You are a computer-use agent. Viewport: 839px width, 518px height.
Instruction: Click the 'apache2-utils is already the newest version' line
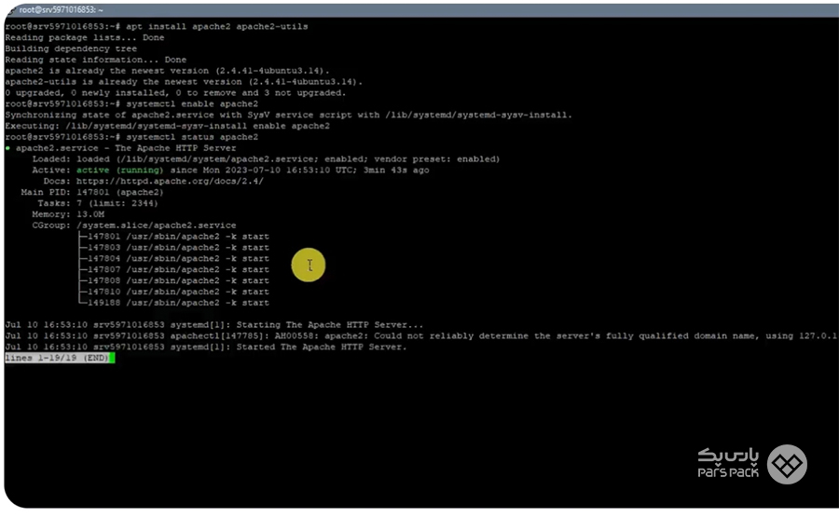pyautogui.click(x=184, y=82)
